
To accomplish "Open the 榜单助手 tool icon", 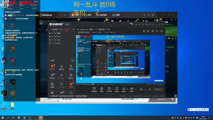I will click(71, 76).
